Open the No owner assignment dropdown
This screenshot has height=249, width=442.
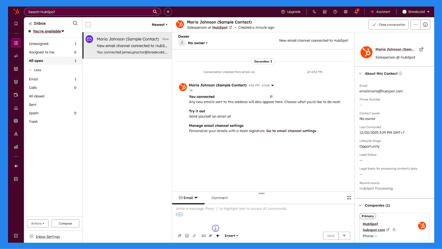point(198,43)
